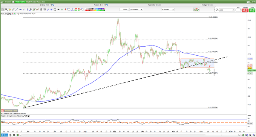This screenshot has height=137, width=256.
Task: Open the chart style dropdown arrow
Action: (199, 10)
